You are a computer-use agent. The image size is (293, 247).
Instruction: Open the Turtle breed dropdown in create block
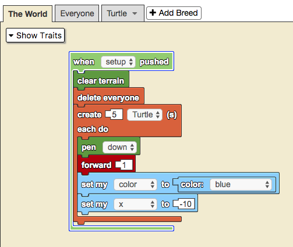tap(144, 114)
